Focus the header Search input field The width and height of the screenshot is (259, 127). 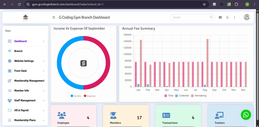coord(193,17)
